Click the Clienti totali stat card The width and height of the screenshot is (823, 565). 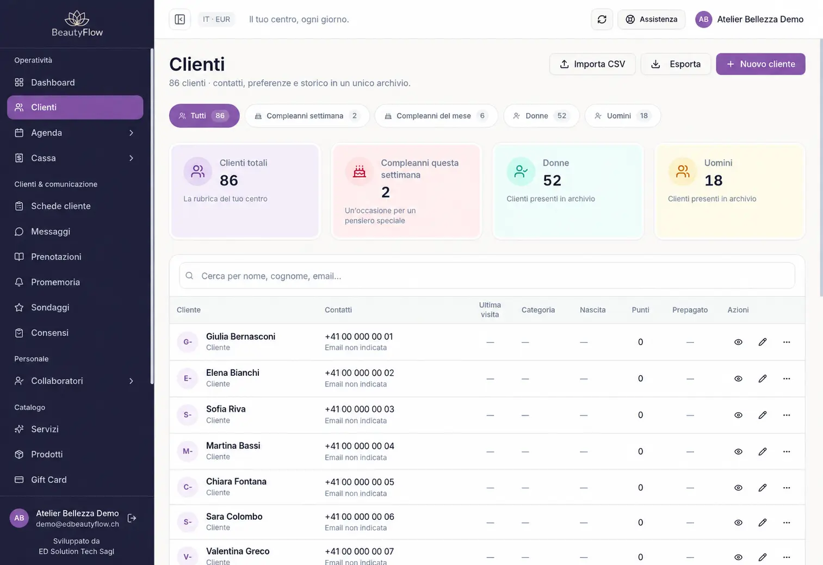tap(245, 191)
